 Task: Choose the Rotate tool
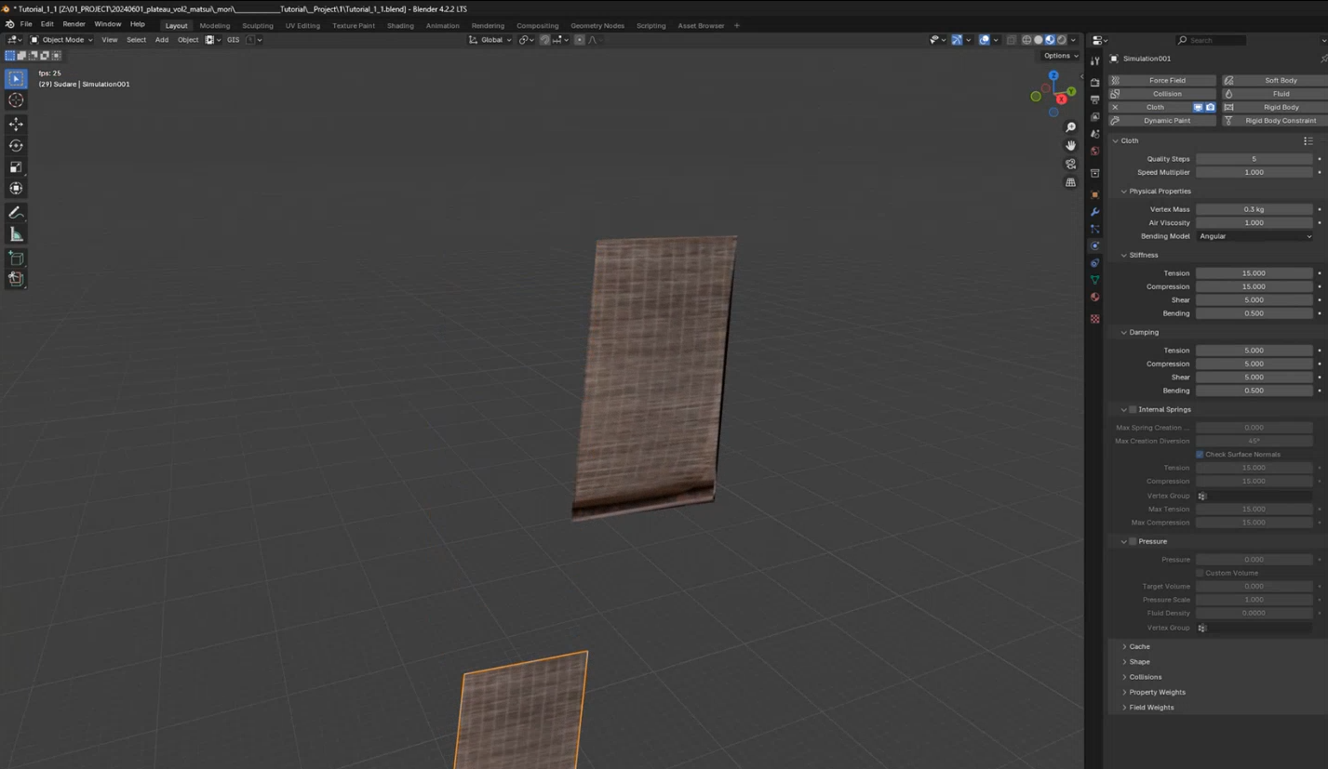16,145
